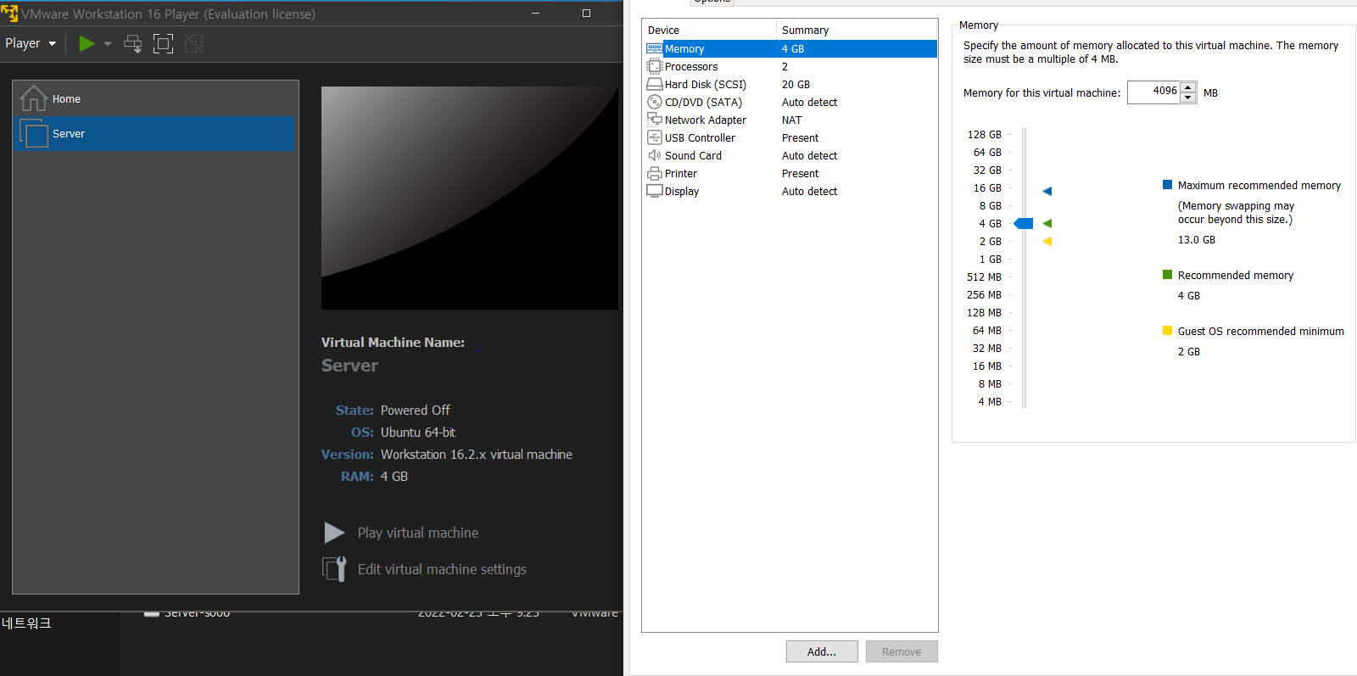Click the 16 GB label on memory scale
The height and width of the screenshot is (676, 1357).
click(x=987, y=188)
